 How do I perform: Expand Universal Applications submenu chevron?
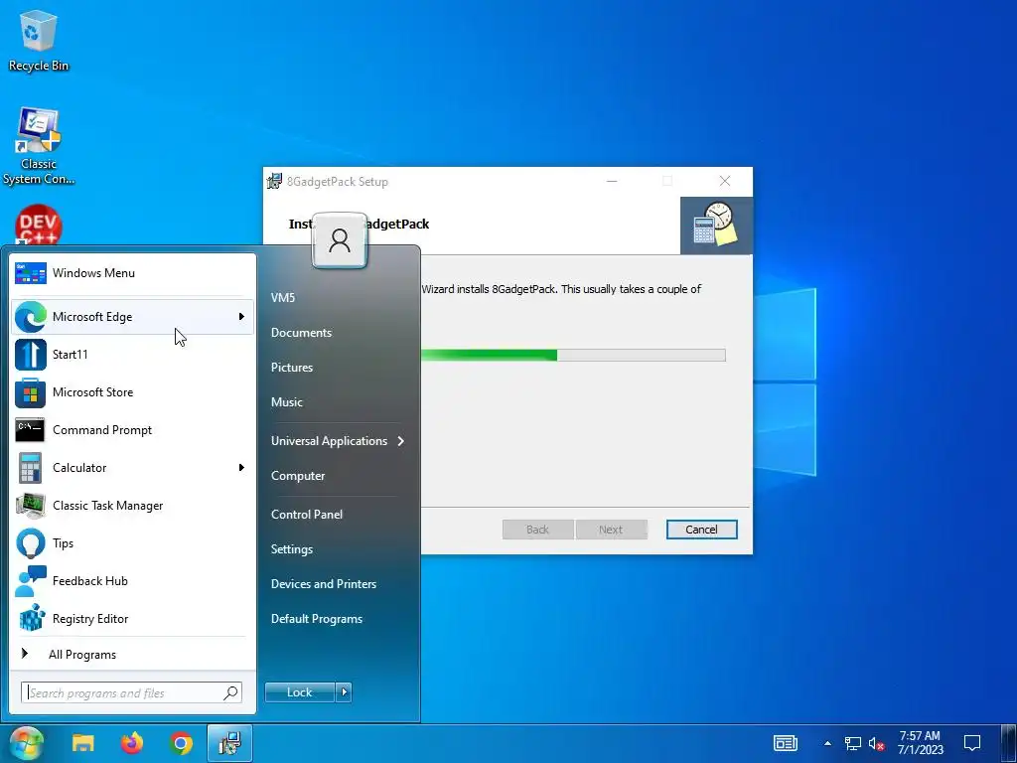click(x=401, y=441)
